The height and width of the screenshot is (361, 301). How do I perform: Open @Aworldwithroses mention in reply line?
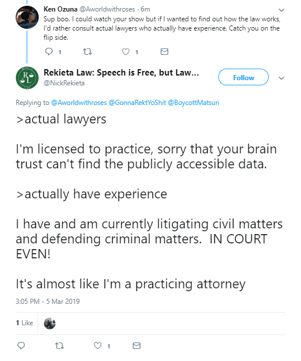click(79, 103)
